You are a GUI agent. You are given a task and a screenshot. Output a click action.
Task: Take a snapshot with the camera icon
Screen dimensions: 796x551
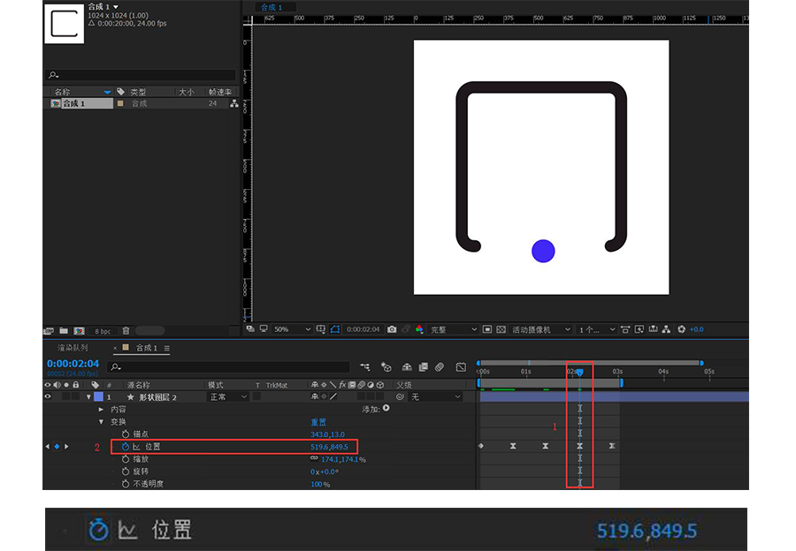(392, 329)
